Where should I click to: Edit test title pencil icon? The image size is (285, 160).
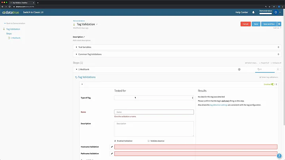click(x=97, y=24)
